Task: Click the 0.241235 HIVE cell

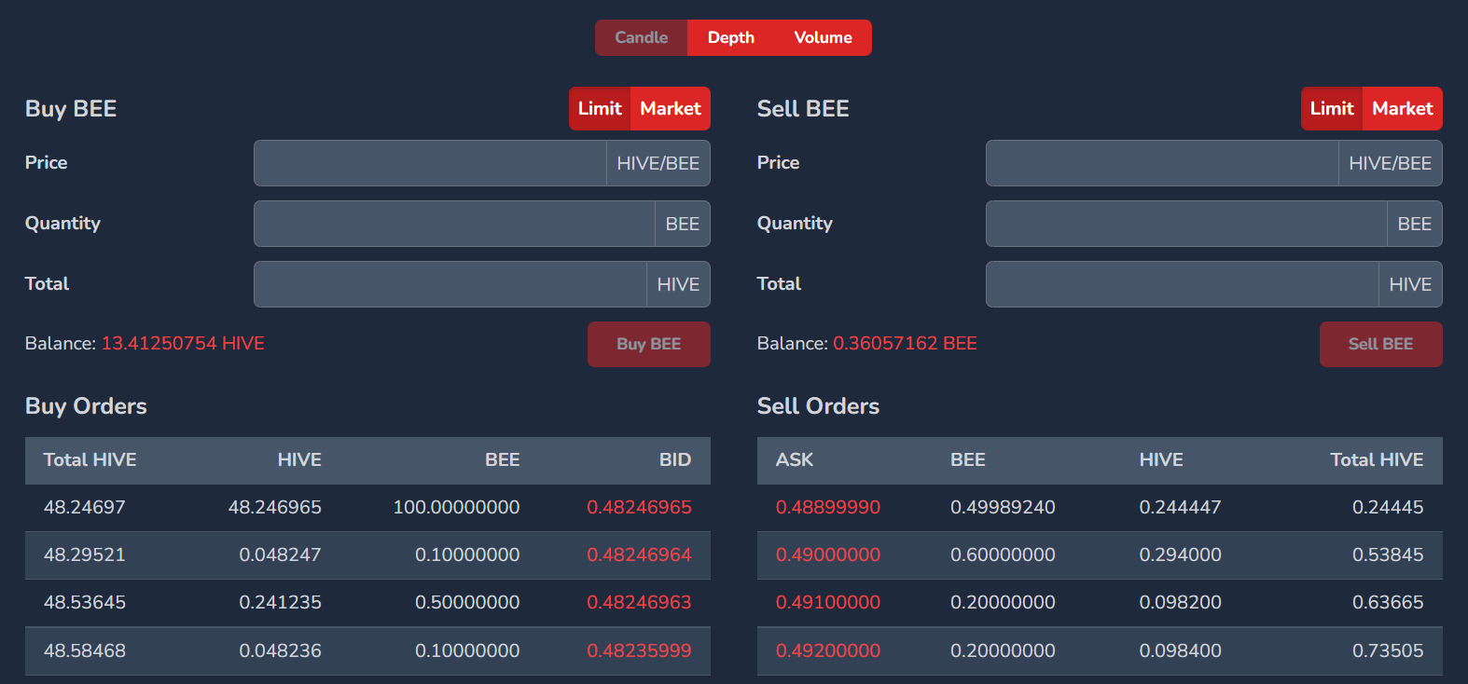Action: point(281,603)
